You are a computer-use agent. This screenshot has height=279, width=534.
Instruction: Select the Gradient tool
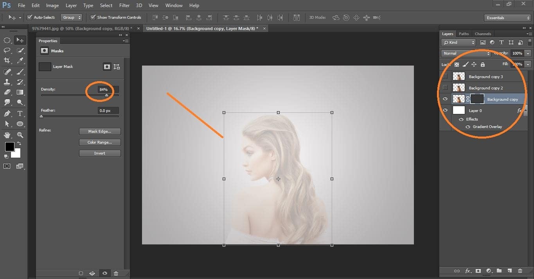click(x=20, y=92)
